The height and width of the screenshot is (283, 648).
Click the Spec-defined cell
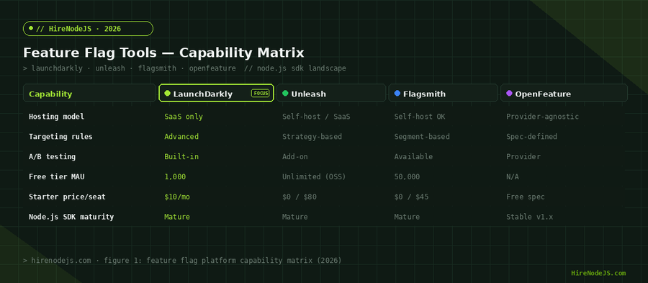[x=532, y=136]
